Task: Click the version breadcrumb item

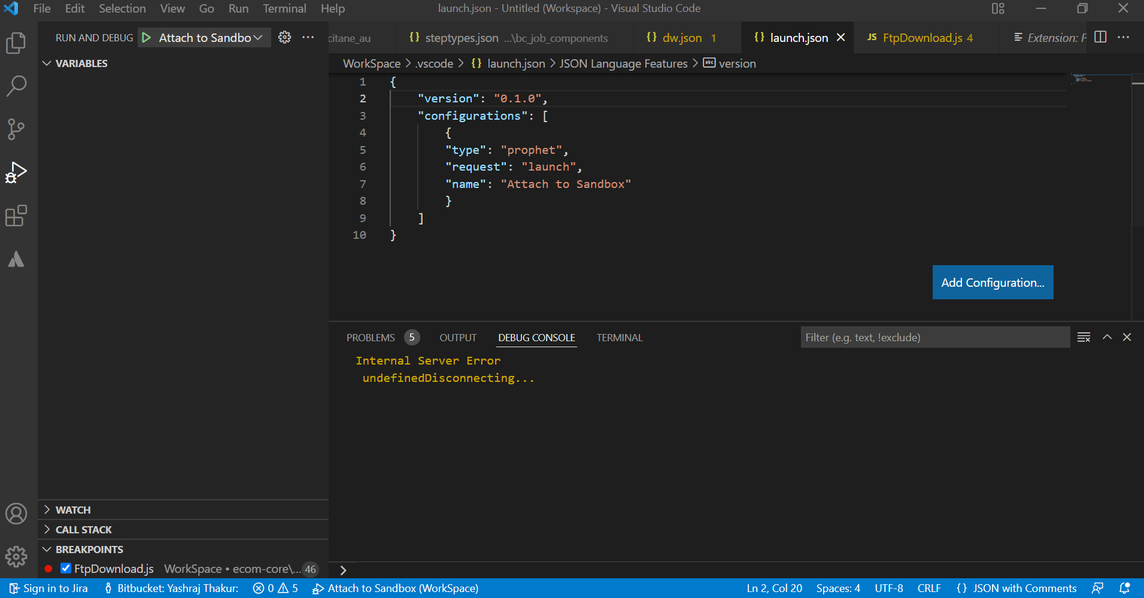Action: coord(730,63)
